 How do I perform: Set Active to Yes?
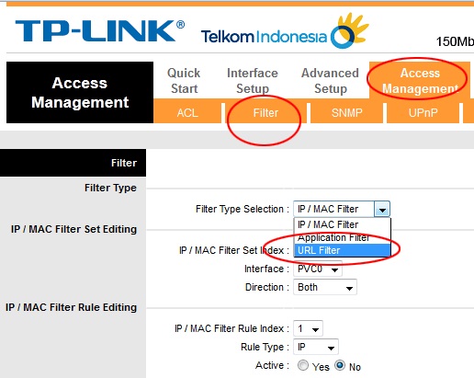coord(303,365)
